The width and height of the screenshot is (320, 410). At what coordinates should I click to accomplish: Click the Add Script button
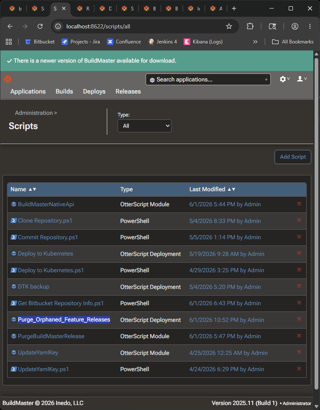293,157
